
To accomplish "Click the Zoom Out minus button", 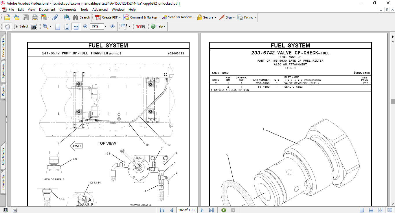I will pos(85,26).
